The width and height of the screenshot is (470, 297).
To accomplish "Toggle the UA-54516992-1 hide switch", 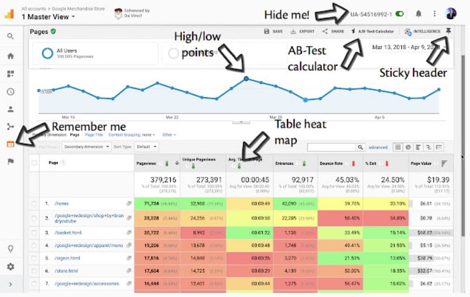I will [x=399, y=13].
